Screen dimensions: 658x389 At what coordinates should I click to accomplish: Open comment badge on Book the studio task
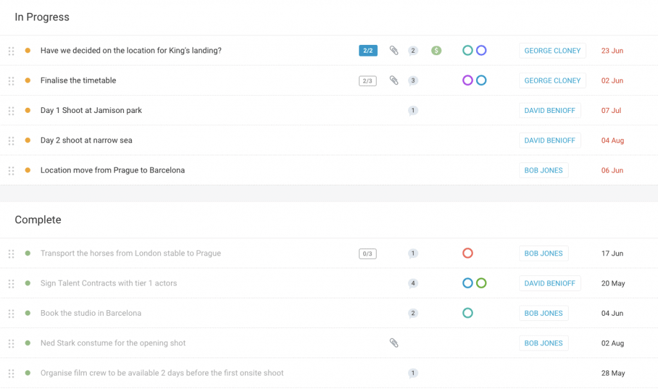pyautogui.click(x=413, y=313)
